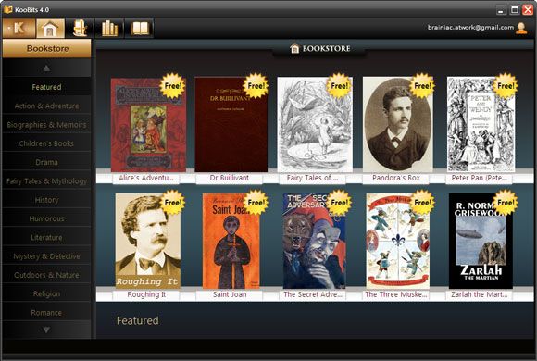Open the library bookshelf icon
Screen dimensions: 537x361
click(x=109, y=28)
